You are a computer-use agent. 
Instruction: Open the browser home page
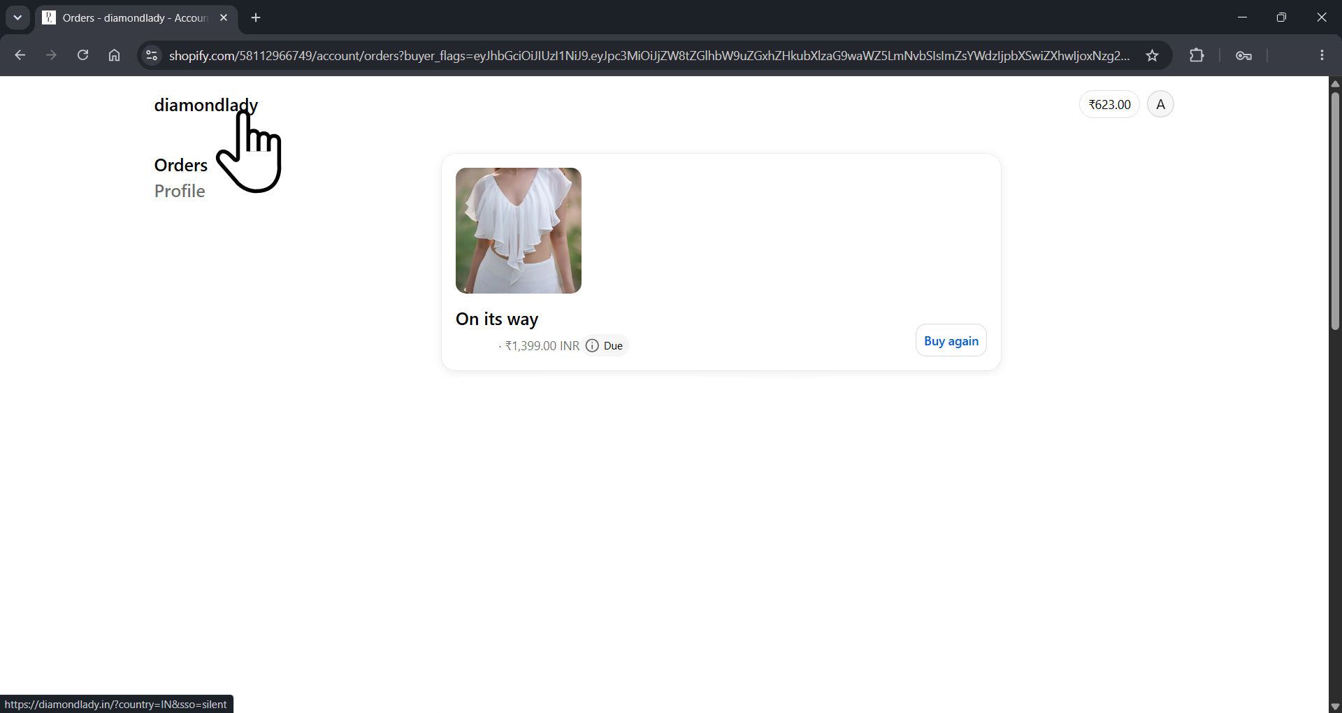(x=114, y=55)
